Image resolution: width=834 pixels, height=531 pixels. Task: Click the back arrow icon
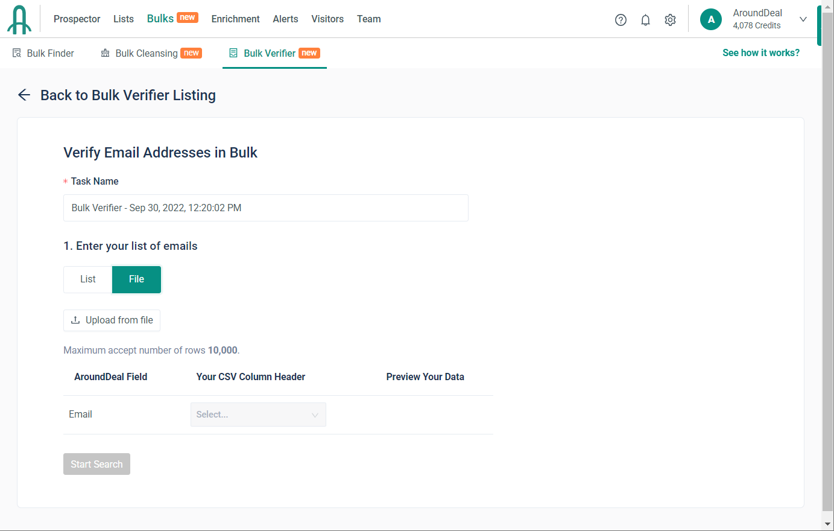[24, 95]
